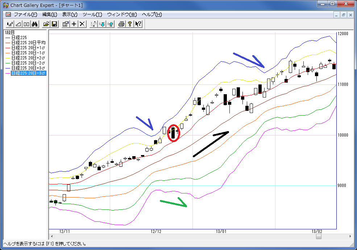Select the 日経225 series in legend
Viewport: 357px width, 250px height.
pyautogui.click(x=19, y=38)
